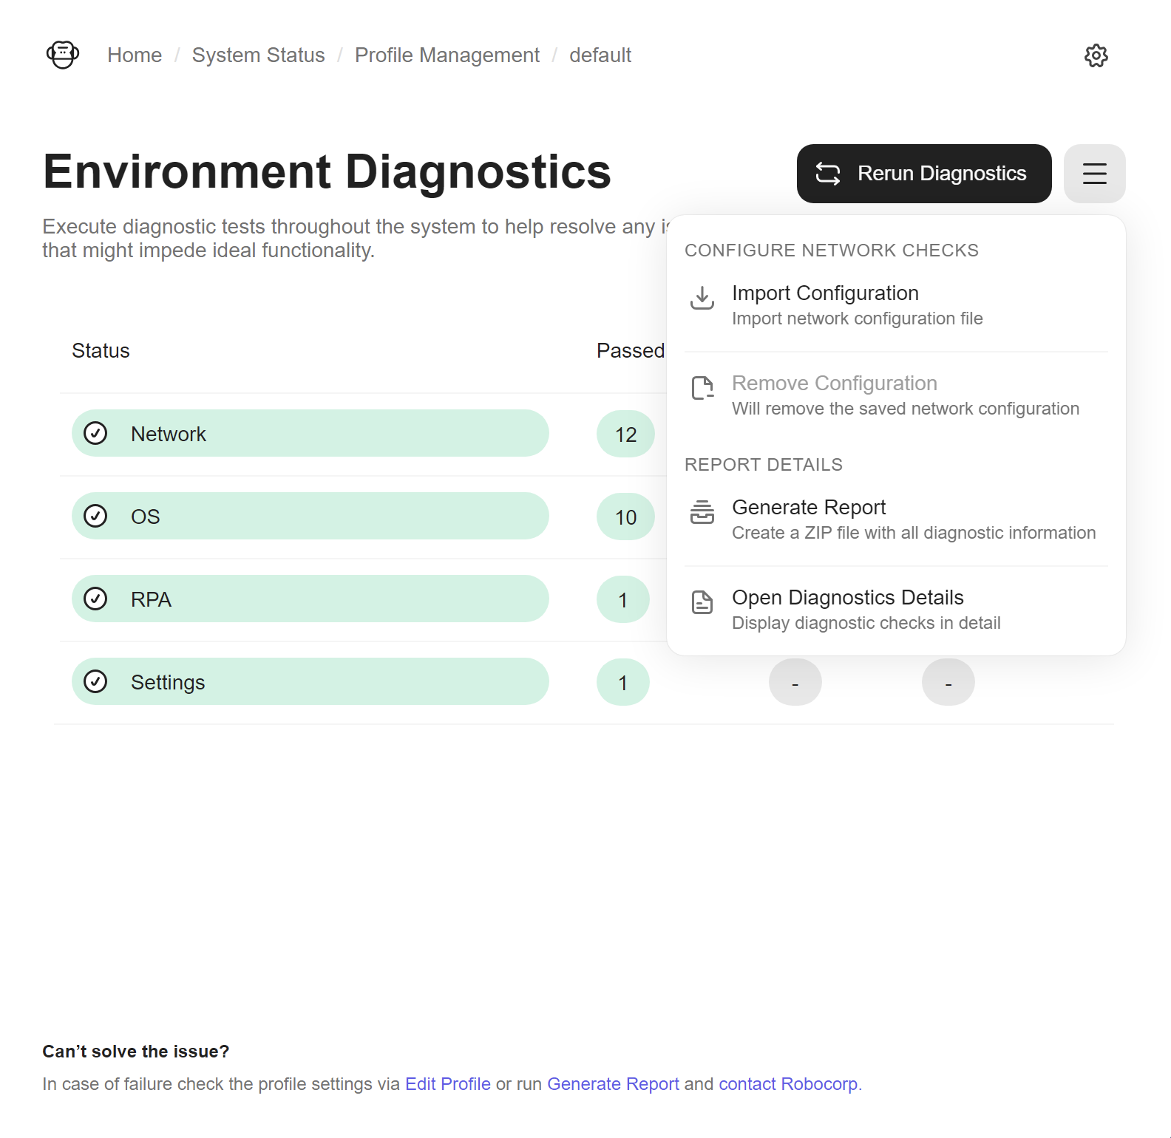Expand the OS status row
The image size is (1171, 1138).
point(310,516)
